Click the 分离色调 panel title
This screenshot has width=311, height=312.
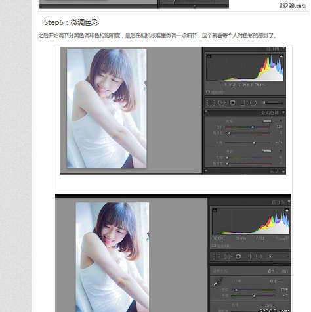(270, 113)
